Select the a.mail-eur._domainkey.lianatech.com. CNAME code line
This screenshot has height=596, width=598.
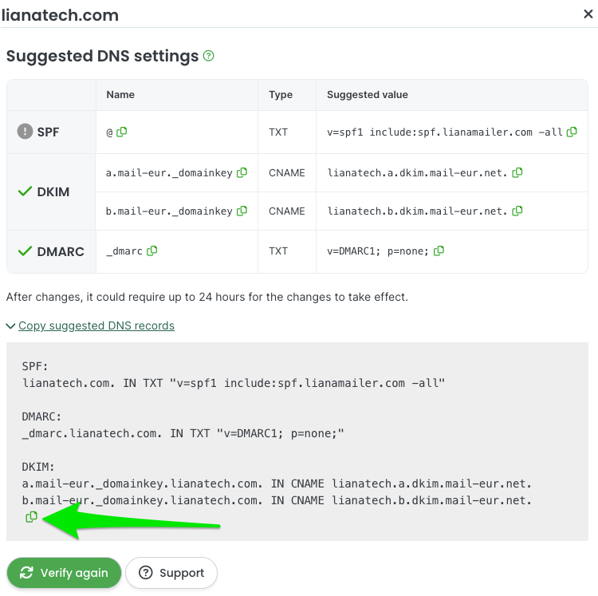pos(277,484)
